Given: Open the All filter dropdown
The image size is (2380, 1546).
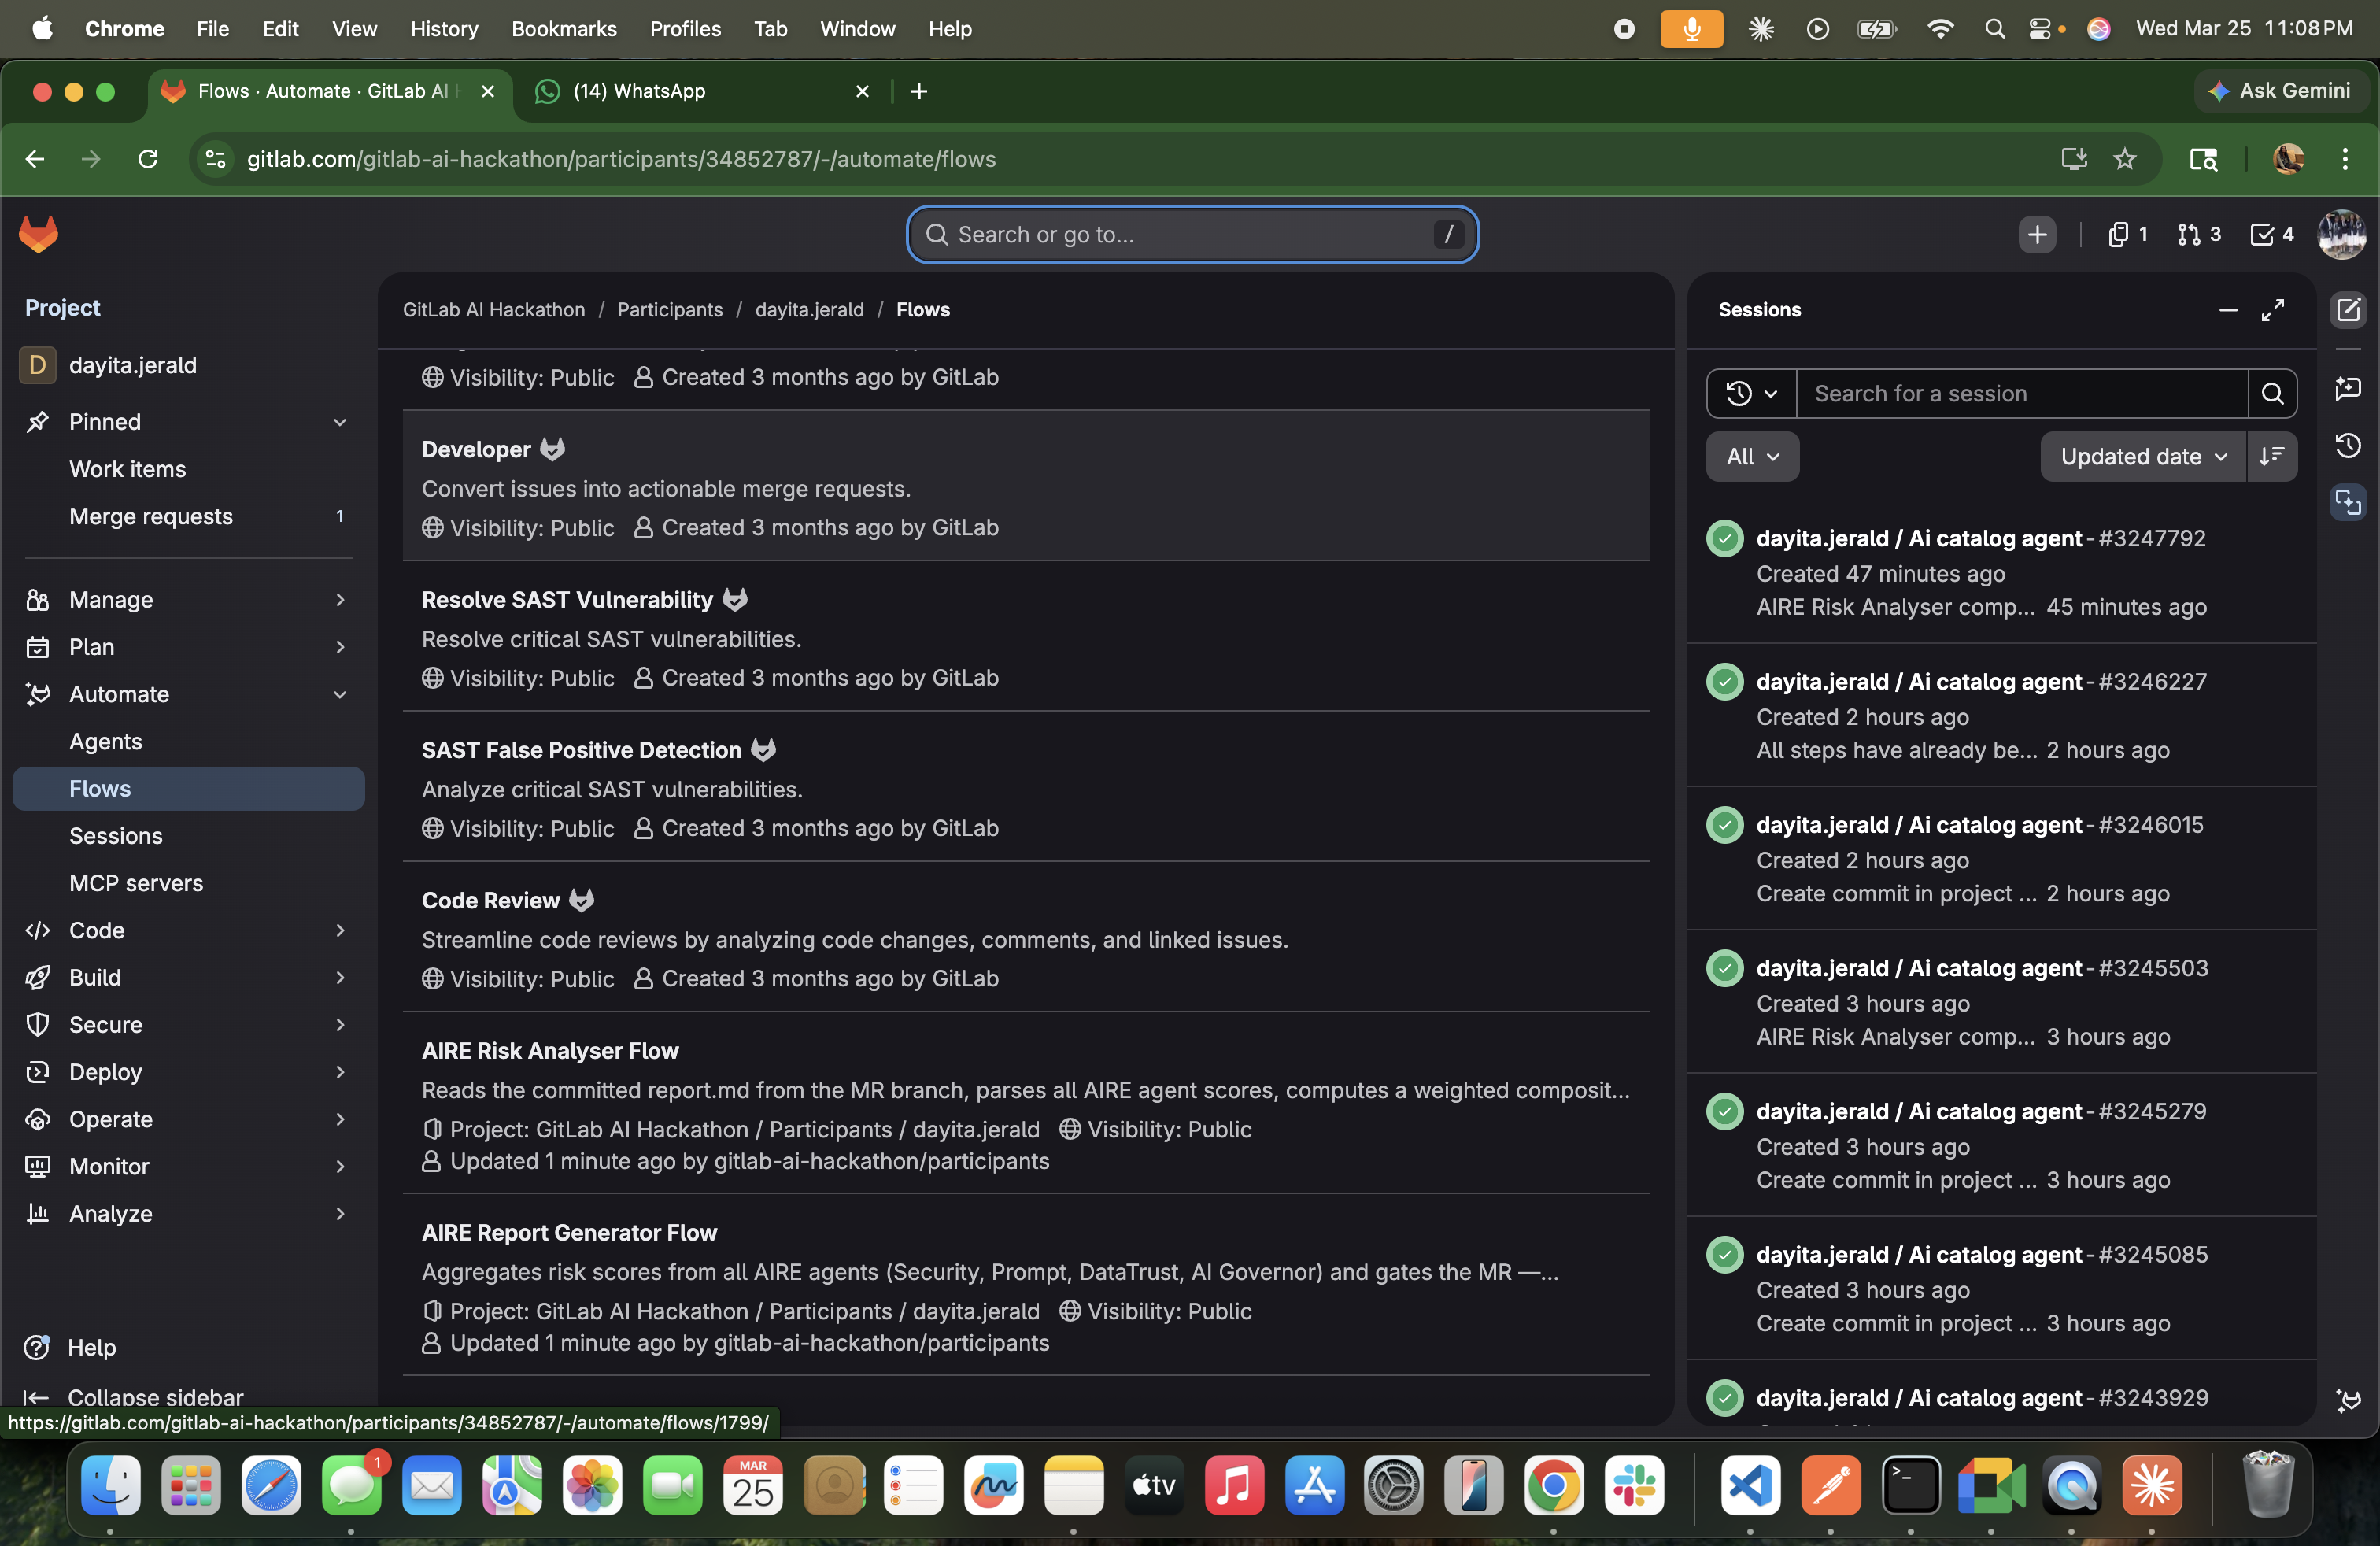Looking at the screenshot, I should pos(1752,457).
